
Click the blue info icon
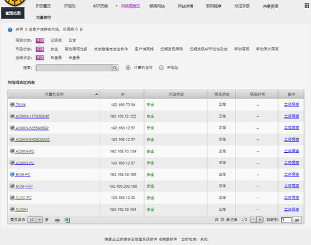10,30
